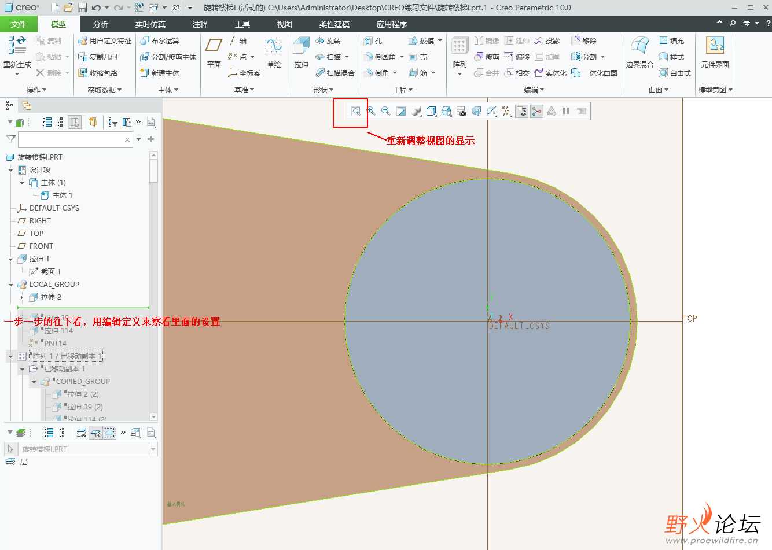Open the File (文件) menu
The height and width of the screenshot is (550, 772).
[19, 24]
